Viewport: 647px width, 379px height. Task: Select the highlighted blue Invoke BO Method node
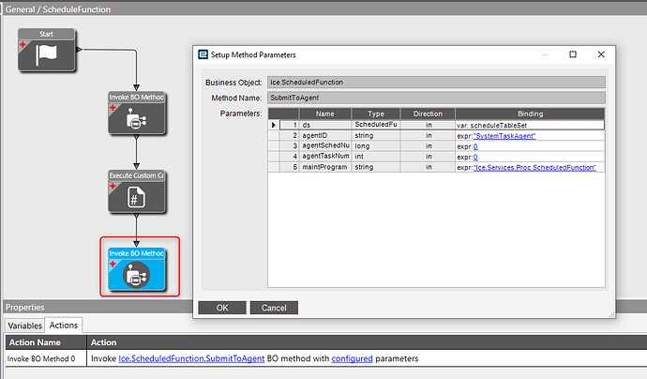(137, 269)
